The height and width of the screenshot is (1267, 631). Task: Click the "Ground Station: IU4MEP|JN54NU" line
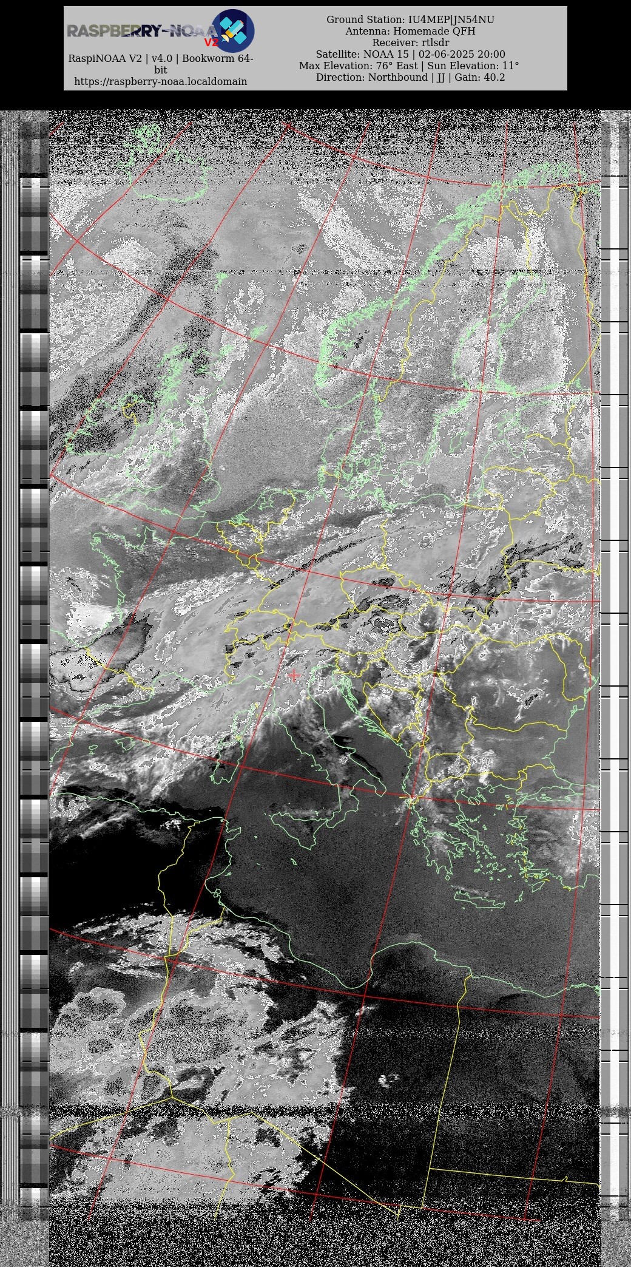(x=410, y=19)
